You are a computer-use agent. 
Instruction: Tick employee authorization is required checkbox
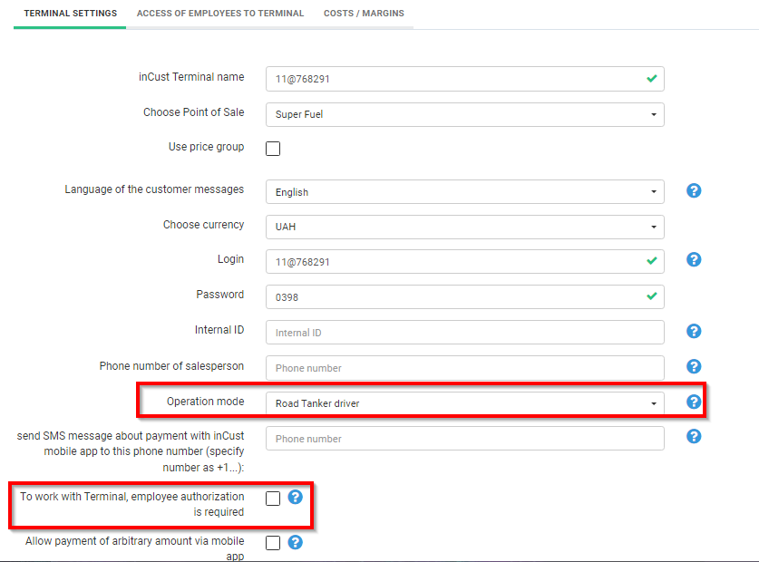[x=273, y=498]
